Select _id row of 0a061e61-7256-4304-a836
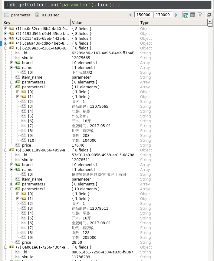The image size is (214, 261). 105,252
